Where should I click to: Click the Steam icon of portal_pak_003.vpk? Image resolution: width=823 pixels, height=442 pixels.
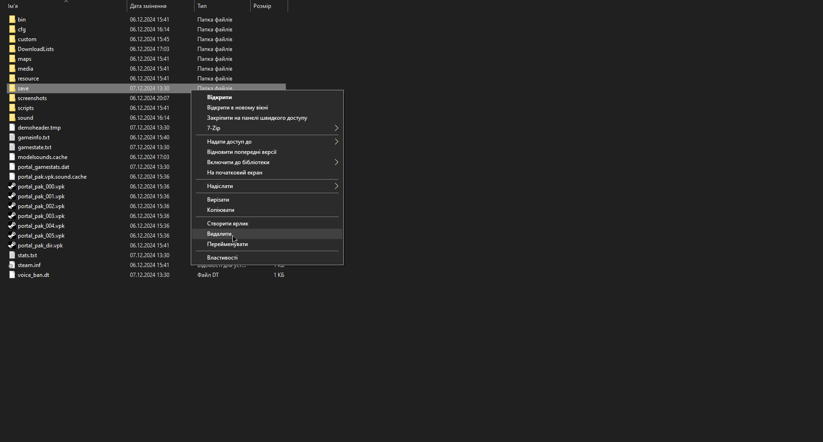pos(12,216)
